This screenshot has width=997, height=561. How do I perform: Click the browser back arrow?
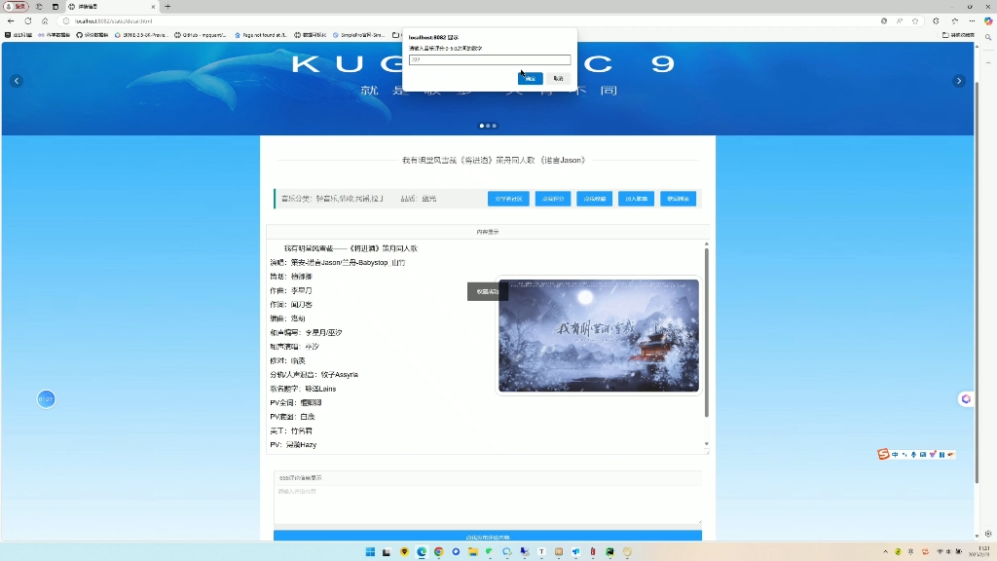11,21
